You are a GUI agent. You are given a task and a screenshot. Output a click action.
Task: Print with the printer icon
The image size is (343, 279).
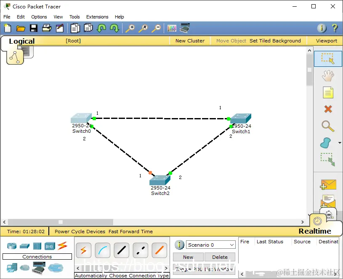(x=47, y=28)
